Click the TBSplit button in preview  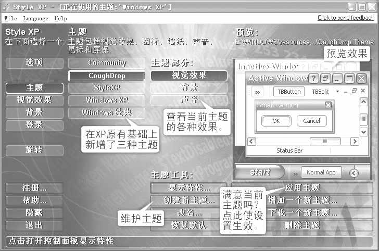click(x=320, y=92)
